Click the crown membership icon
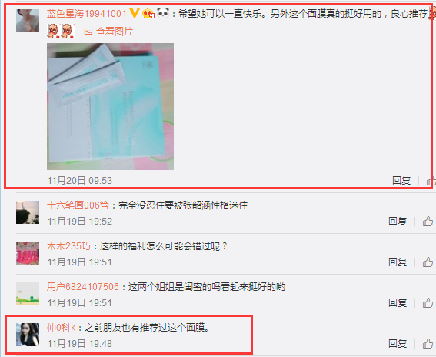The width and height of the screenshot is (436, 357). pyautogui.click(x=148, y=13)
